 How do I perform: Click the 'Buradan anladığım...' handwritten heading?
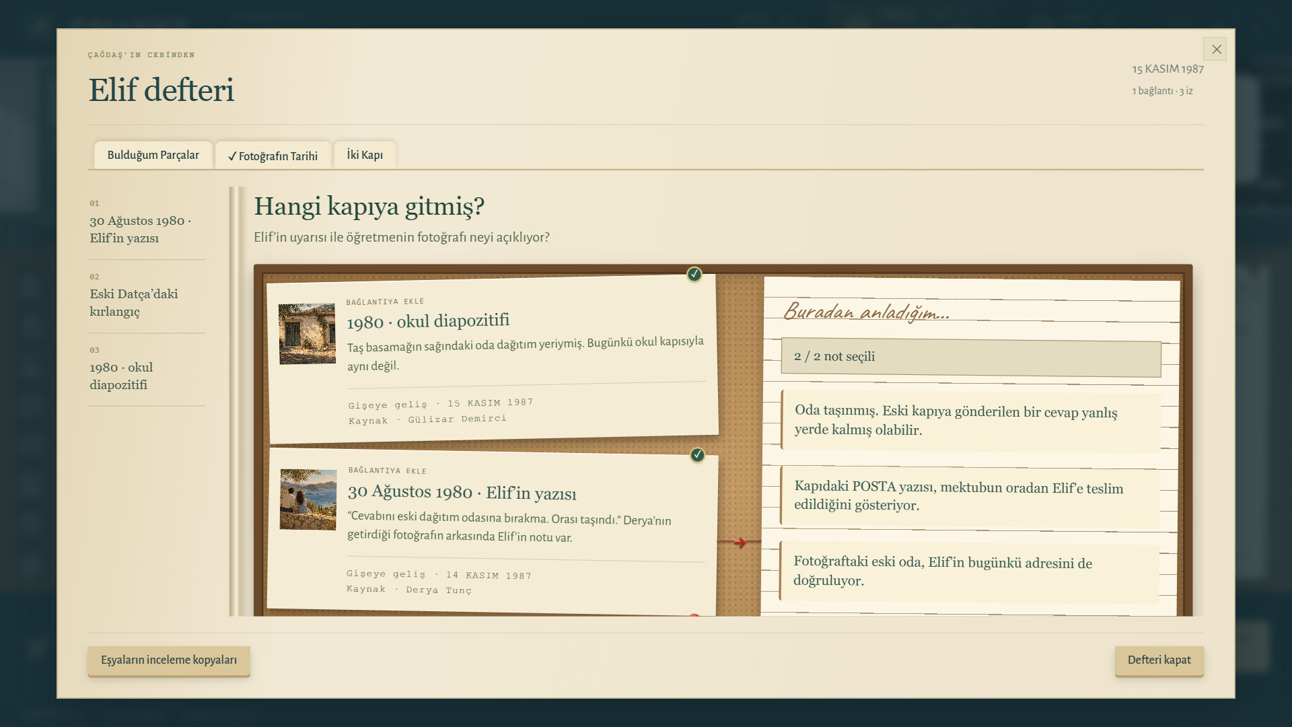(867, 312)
